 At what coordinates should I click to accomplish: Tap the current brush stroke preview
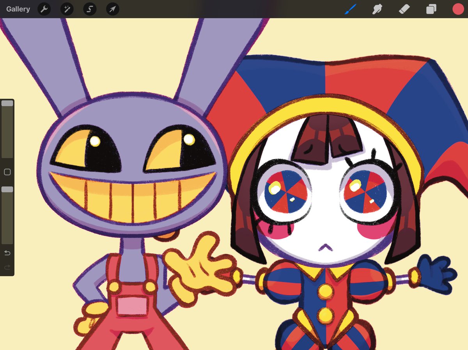pos(350,9)
